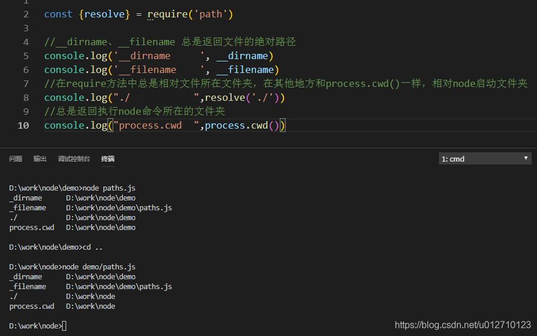Click the terminal prompt D:\work\node> cursor
The width and height of the screenshot is (537, 336).
64,326
